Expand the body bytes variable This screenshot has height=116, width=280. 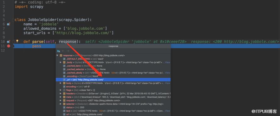pyautogui.click(x=61, y=83)
